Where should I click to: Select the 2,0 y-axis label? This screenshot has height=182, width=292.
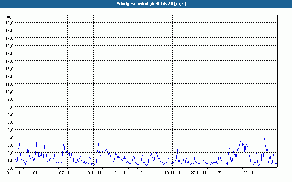pyautogui.click(x=11, y=153)
